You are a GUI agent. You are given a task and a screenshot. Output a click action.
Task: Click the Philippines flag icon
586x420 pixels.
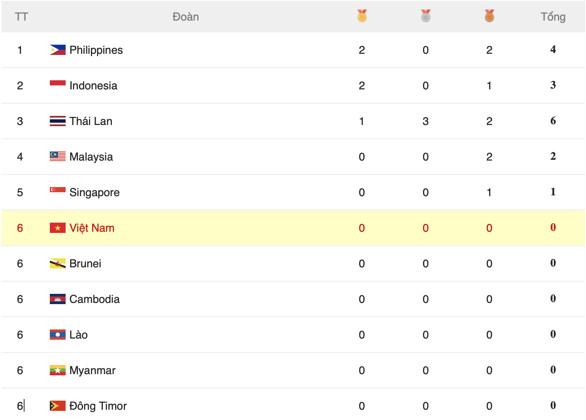58,50
